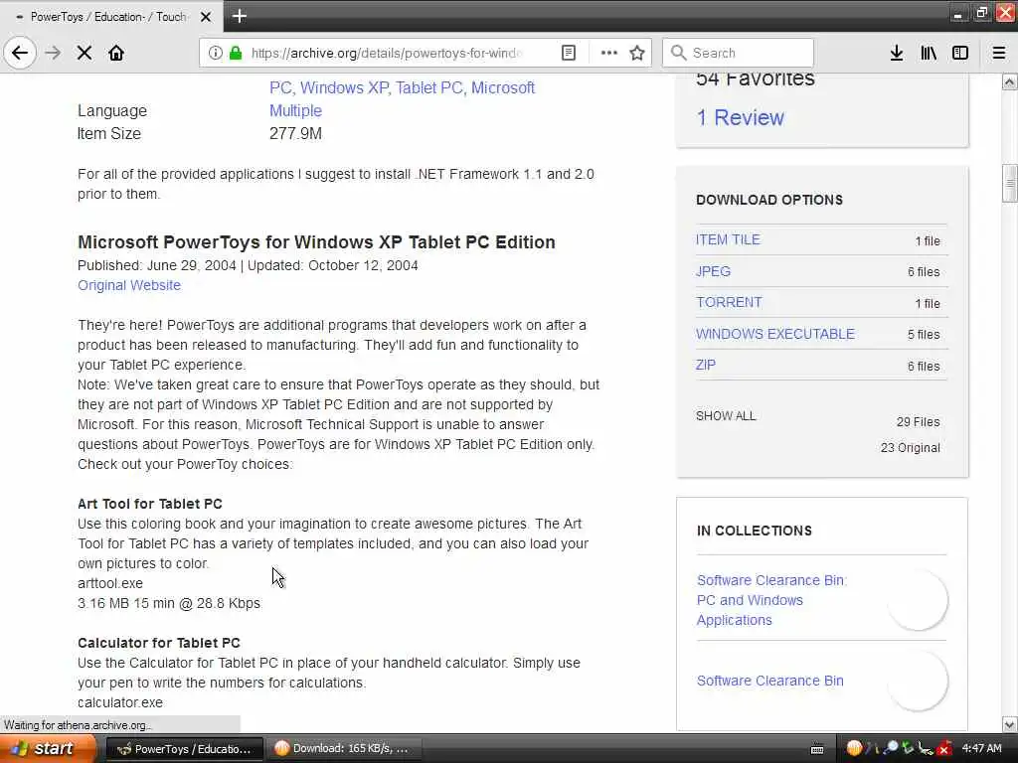View the green padlock connection details
Viewport: 1018px width, 763px height.
pyautogui.click(x=235, y=53)
